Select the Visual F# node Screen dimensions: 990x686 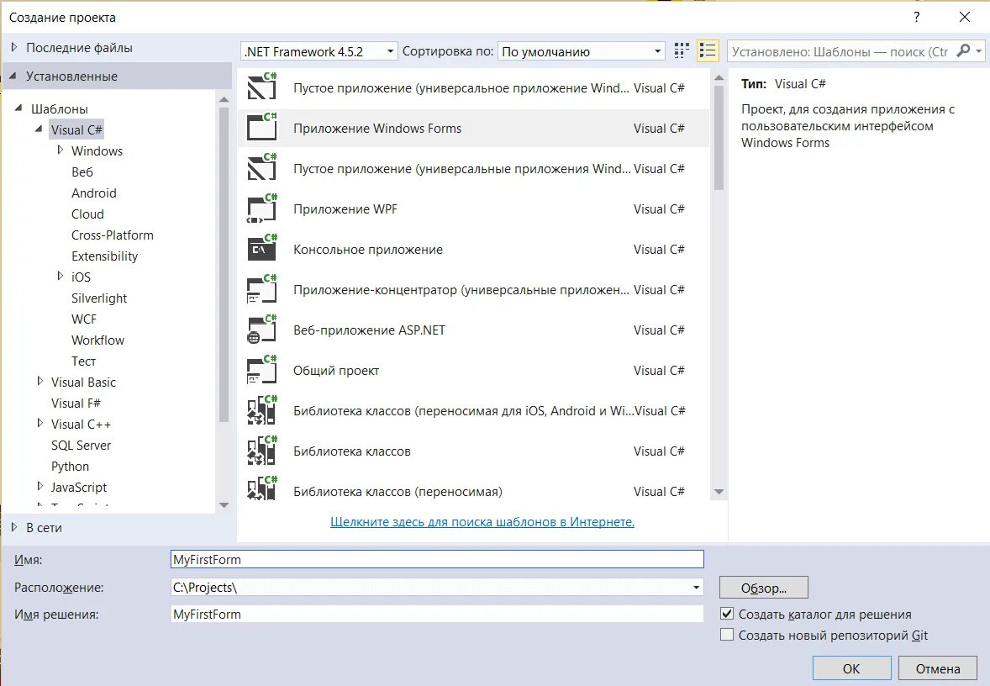(x=76, y=403)
